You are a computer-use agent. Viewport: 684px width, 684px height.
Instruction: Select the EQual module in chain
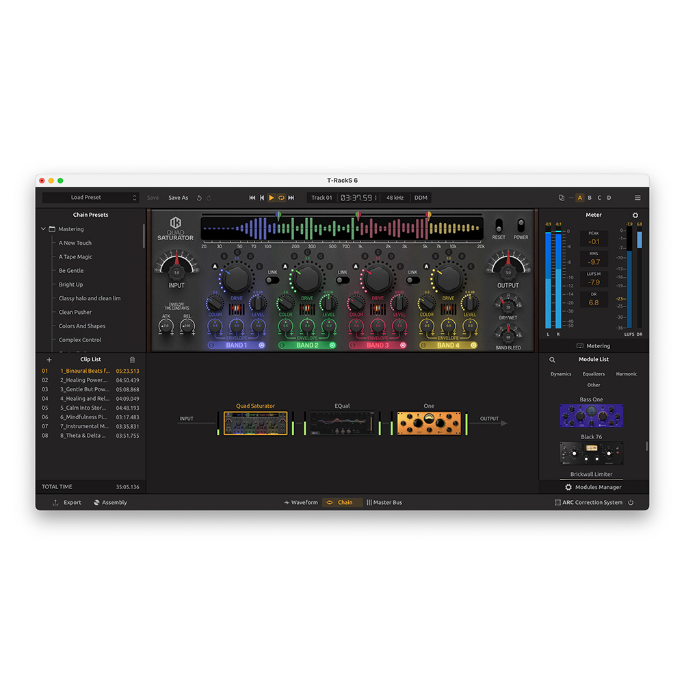pyautogui.click(x=342, y=423)
